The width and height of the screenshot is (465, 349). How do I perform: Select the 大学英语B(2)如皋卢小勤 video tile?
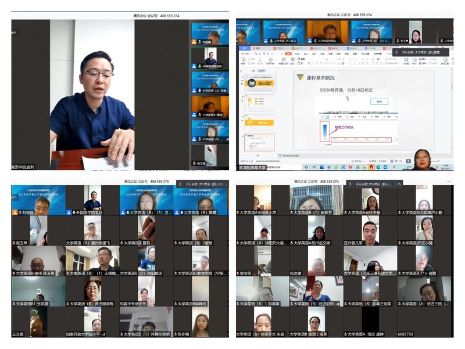pyautogui.click(x=424, y=200)
